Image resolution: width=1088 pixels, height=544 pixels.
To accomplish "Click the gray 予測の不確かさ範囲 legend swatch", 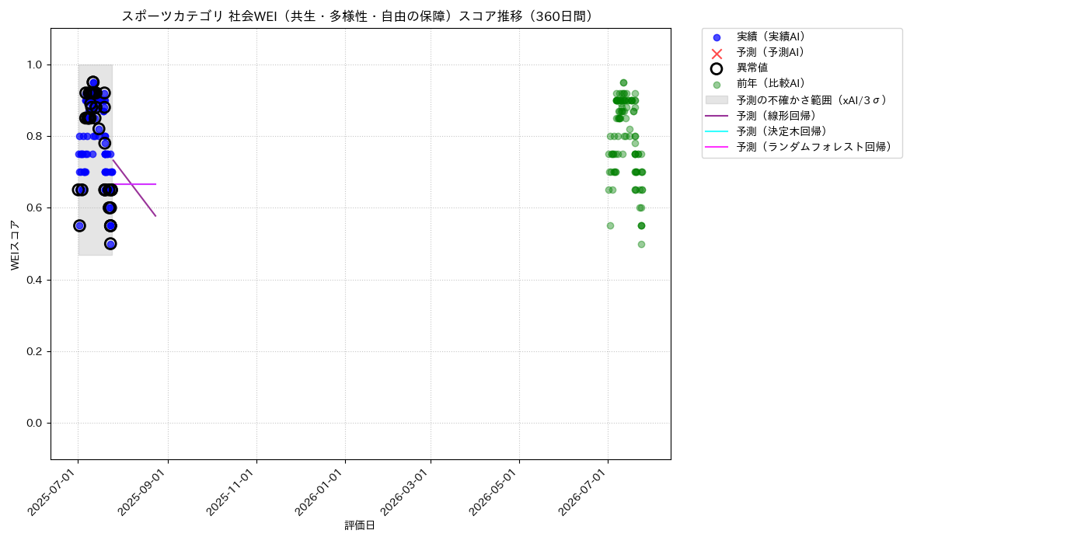I will (x=717, y=100).
